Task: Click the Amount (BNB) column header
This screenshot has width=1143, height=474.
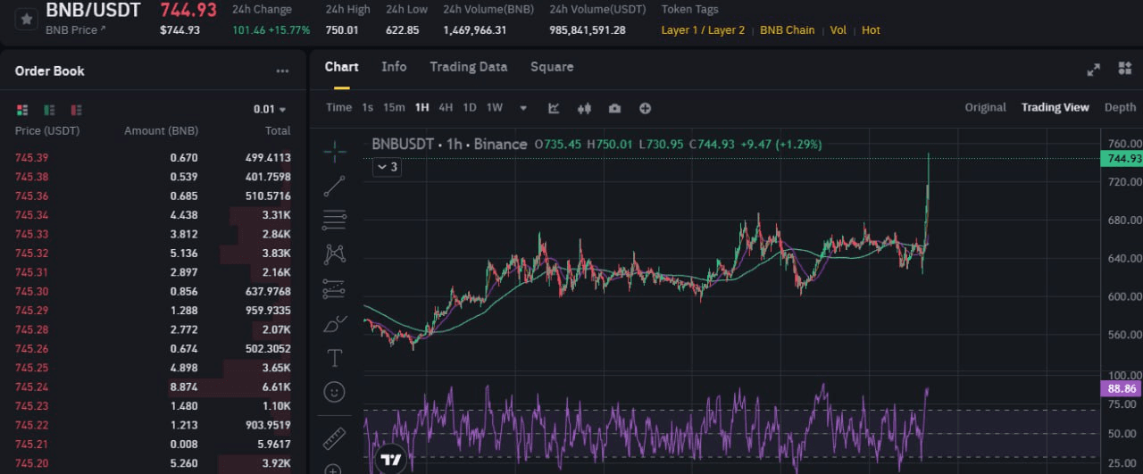Action: coord(161,131)
